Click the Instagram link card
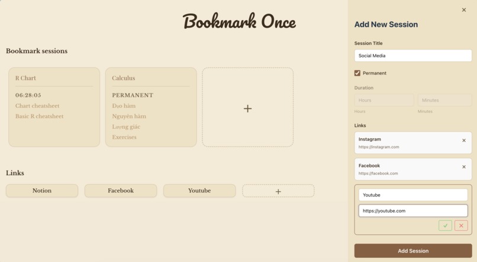The image size is (477, 262). (x=413, y=143)
